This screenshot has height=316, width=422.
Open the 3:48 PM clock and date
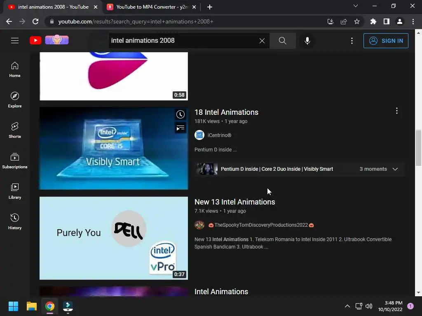390,306
